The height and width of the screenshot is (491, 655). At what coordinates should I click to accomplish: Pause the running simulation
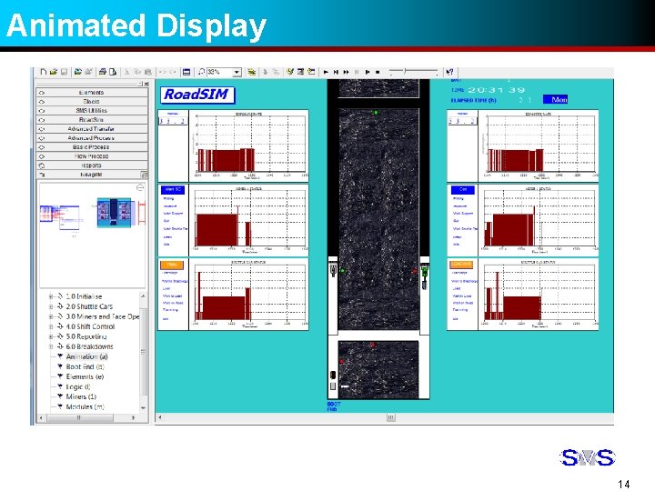[x=357, y=72]
